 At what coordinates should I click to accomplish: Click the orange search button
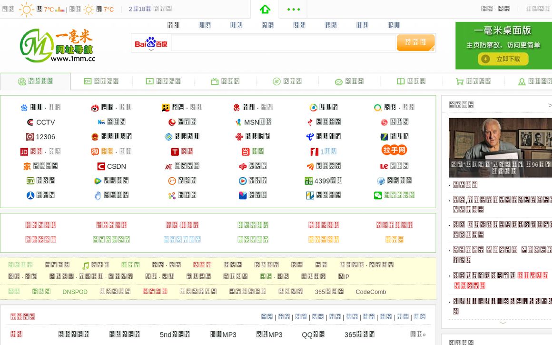[x=415, y=42]
